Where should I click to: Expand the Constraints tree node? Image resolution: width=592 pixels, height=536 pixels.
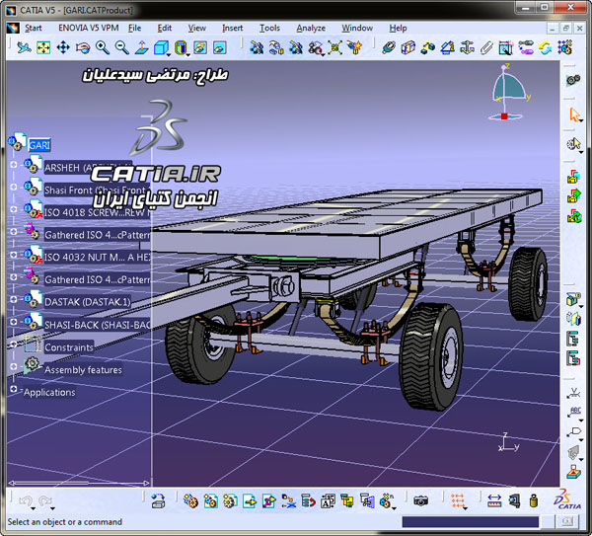(14, 344)
